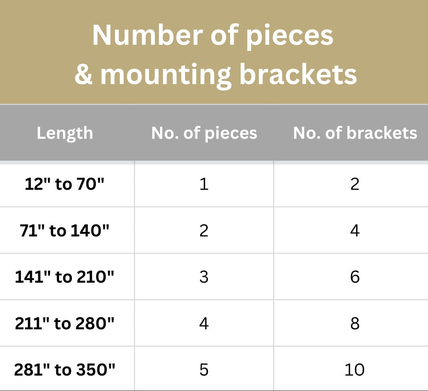The width and height of the screenshot is (428, 391).
Task: Click pieces value 5 in last row
Action: tap(204, 370)
